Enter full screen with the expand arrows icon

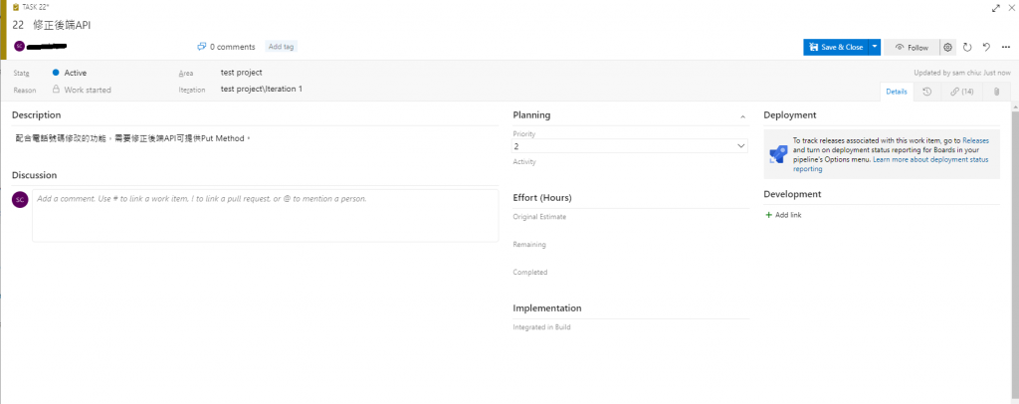996,8
